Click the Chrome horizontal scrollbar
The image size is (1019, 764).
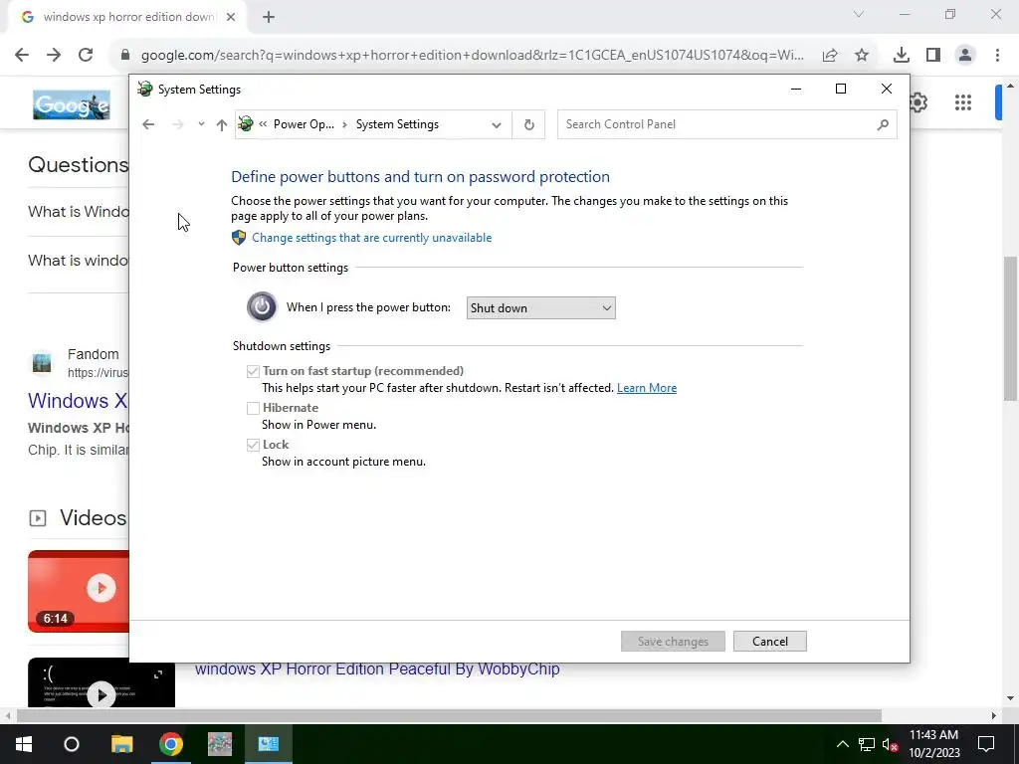coord(449,715)
